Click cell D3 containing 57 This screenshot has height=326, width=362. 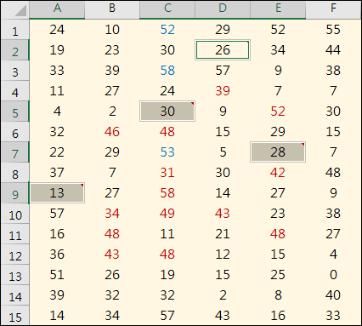[223, 71]
